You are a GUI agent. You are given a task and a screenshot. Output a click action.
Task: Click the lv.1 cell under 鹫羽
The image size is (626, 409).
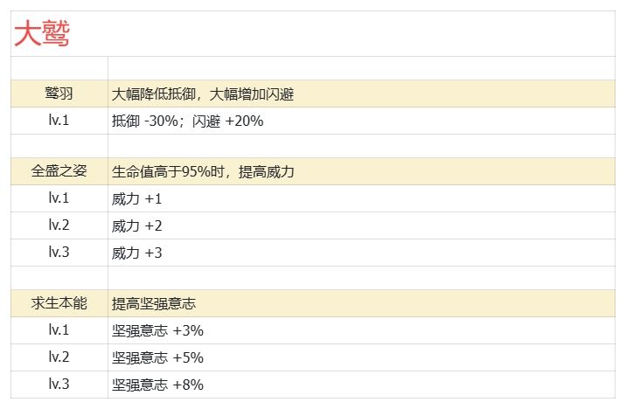tap(59, 121)
